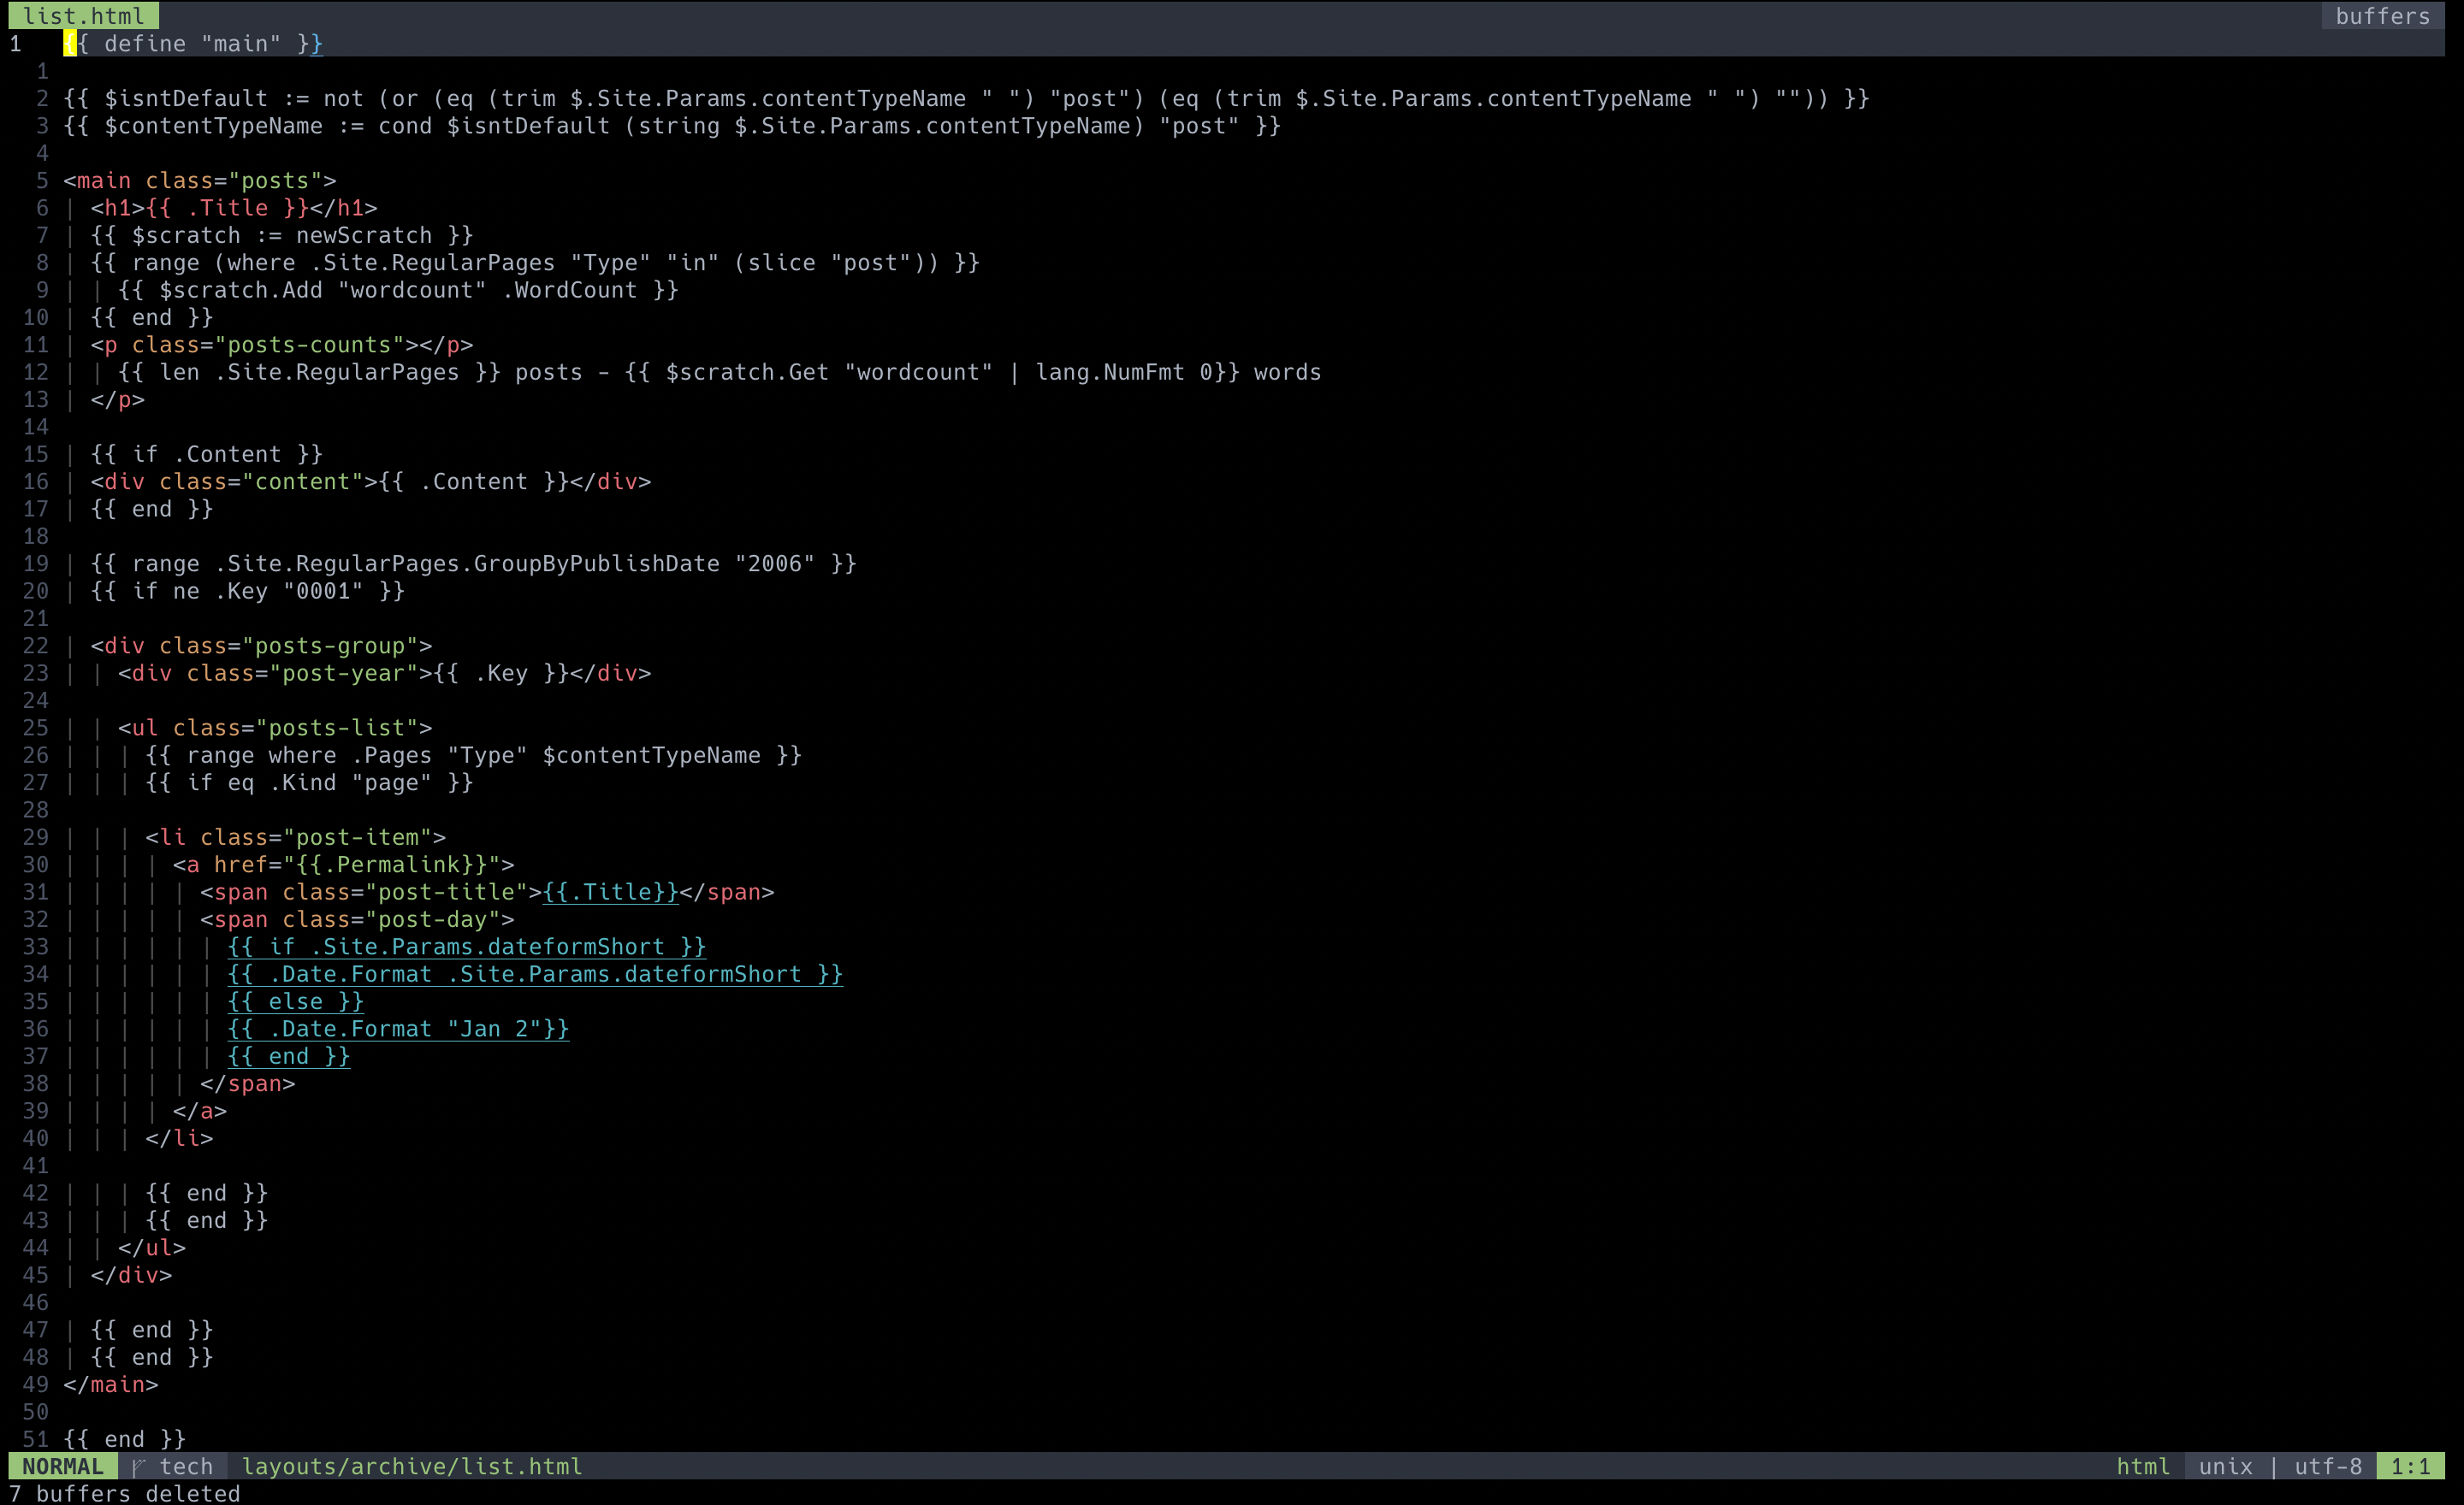Click the "7 buffers deleted" message
2464x1505 pixels.
(x=124, y=1493)
